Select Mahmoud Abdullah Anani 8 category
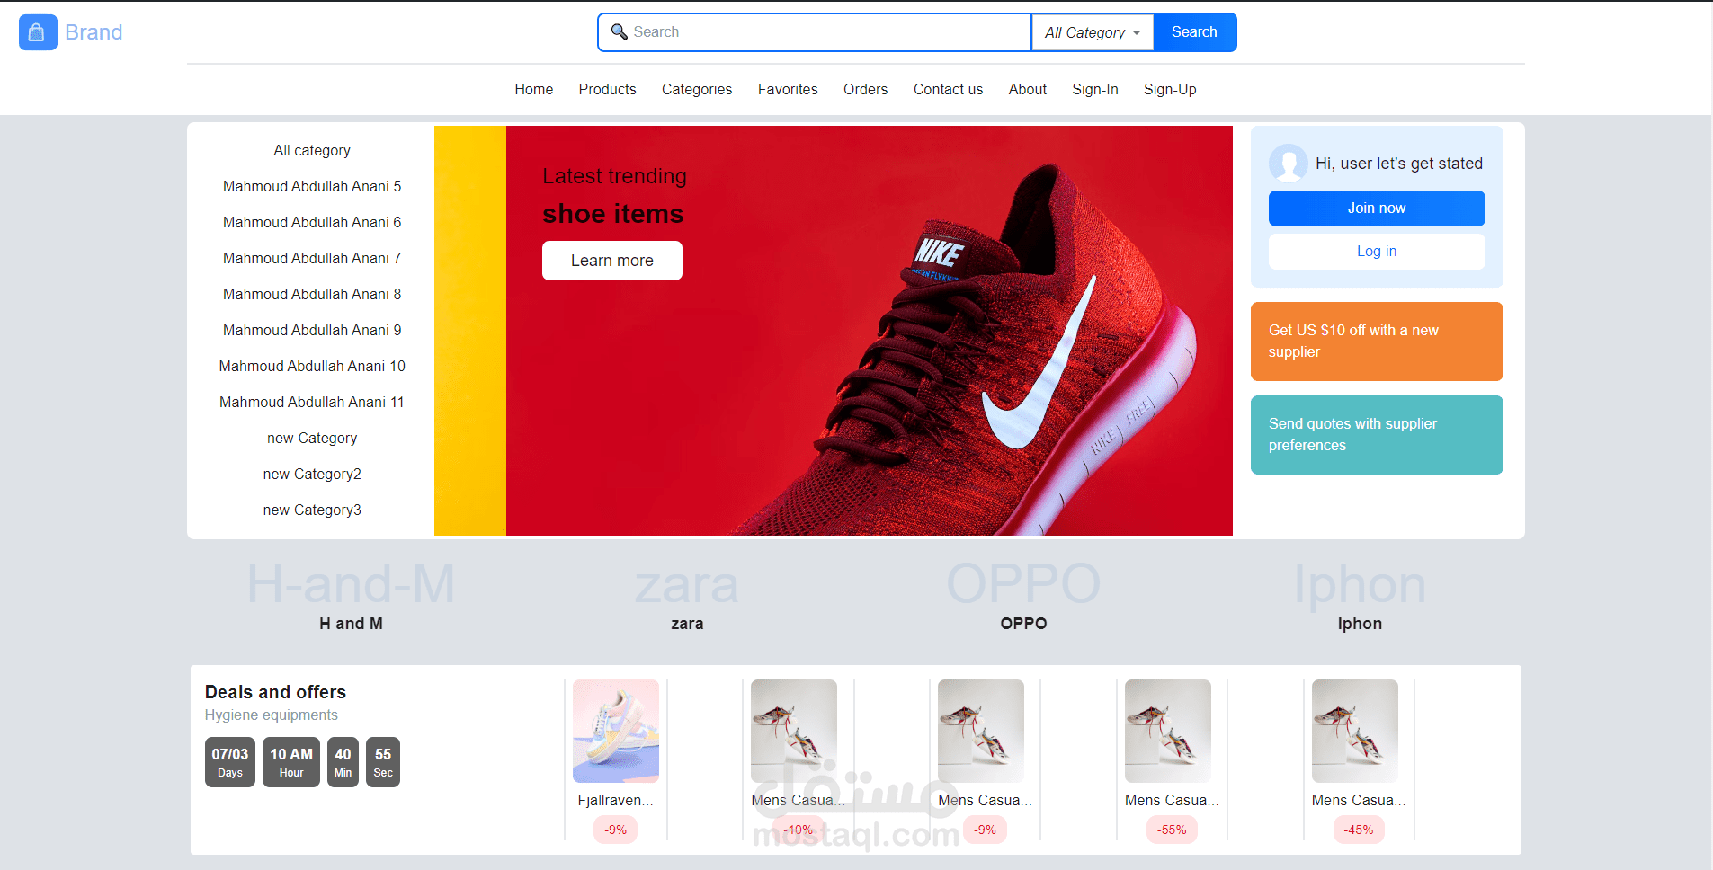Viewport: 1713px width, 870px height. pos(312,295)
